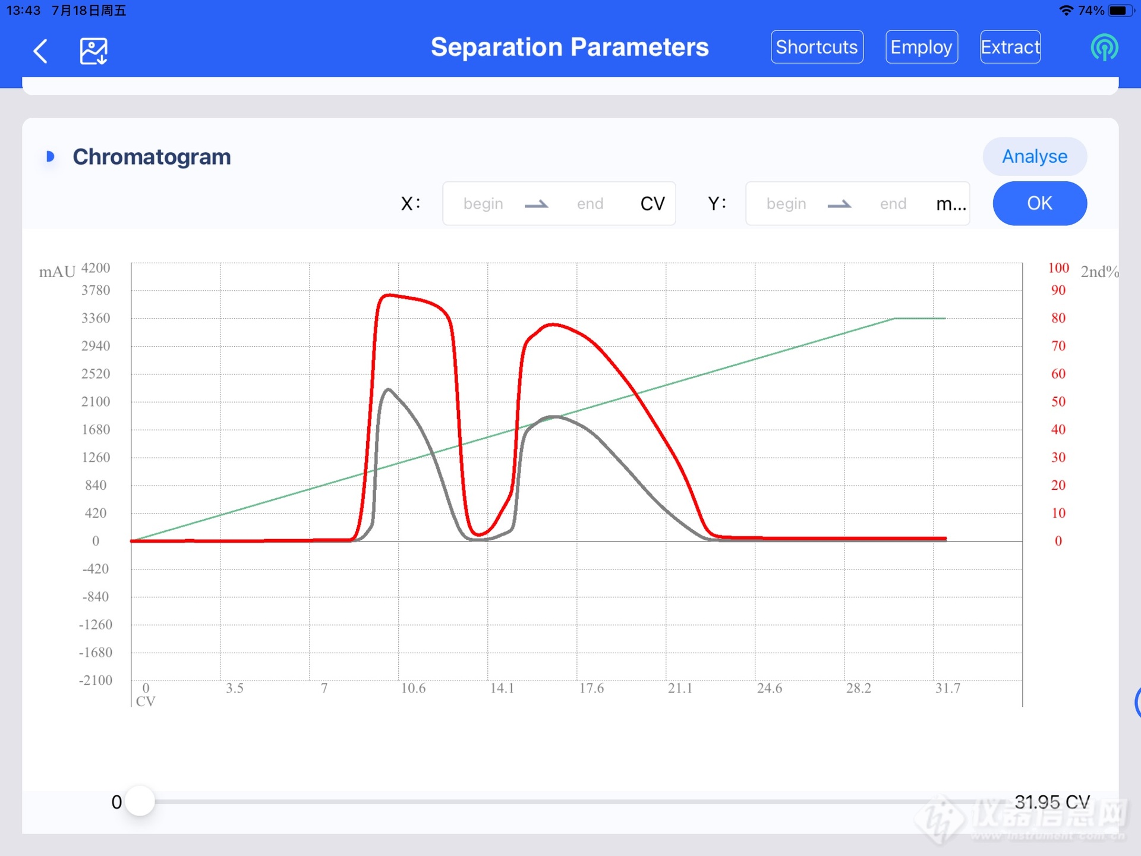
Task: Enter X axis end value
Action: (x=590, y=204)
